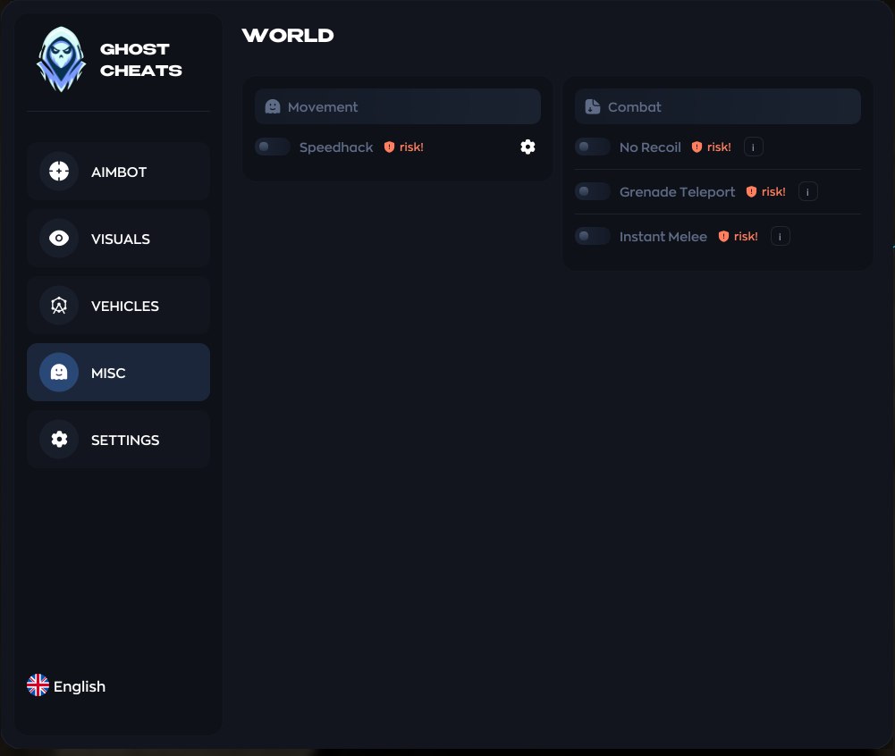895x756 pixels.
Task: Click the Misc ghost icon
Action: [x=59, y=373]
